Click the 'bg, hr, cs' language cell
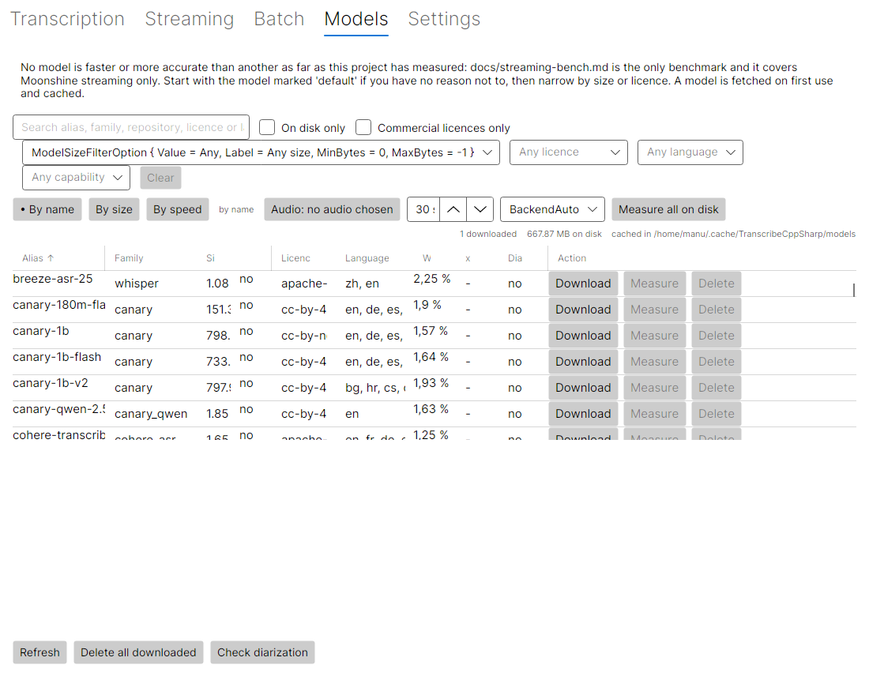The height and width of the screenshot is (695, 869). click(375, 388)
